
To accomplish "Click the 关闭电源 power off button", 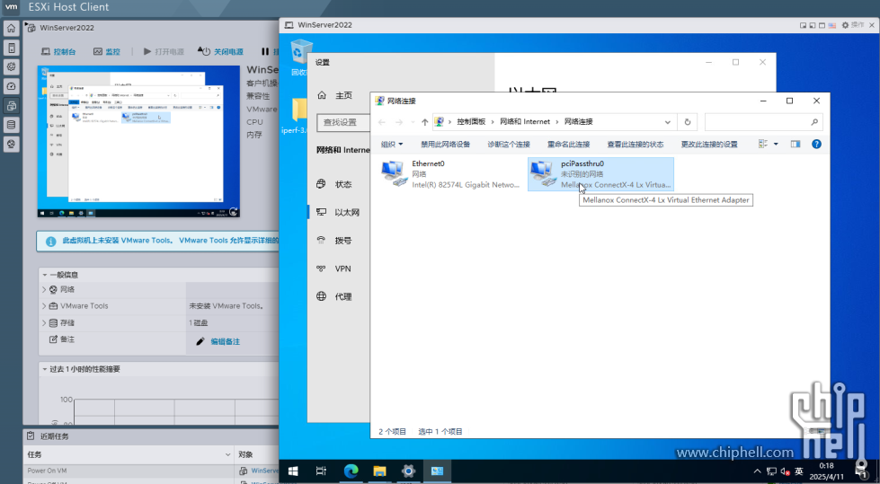I will coord(220,51).
